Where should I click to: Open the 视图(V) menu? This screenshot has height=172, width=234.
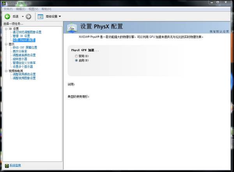point(34,9)
